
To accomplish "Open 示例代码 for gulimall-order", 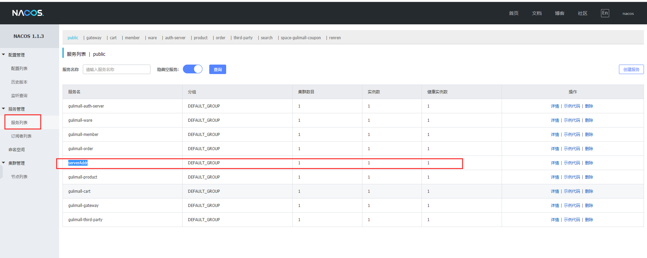I will coord(572,149).
